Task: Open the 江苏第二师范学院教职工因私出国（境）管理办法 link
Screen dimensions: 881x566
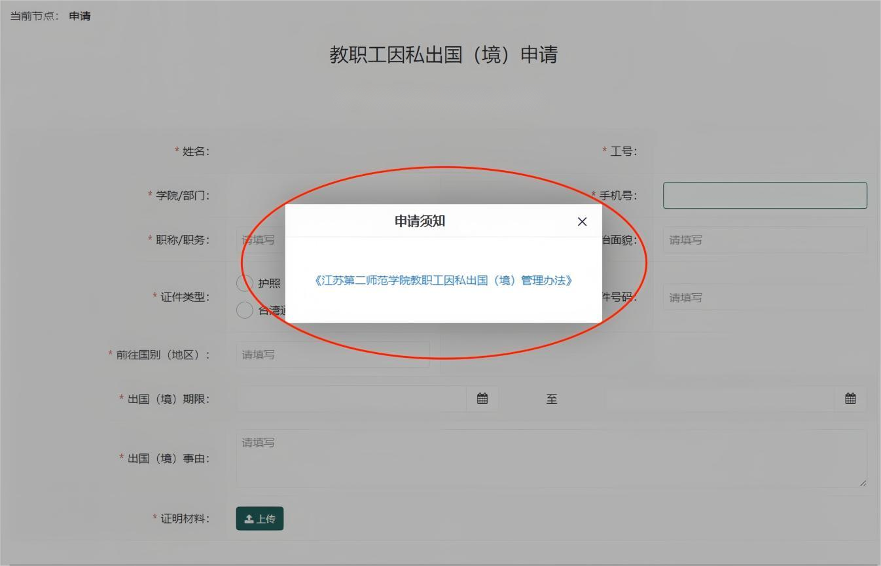Action: [x=443, y=281]
